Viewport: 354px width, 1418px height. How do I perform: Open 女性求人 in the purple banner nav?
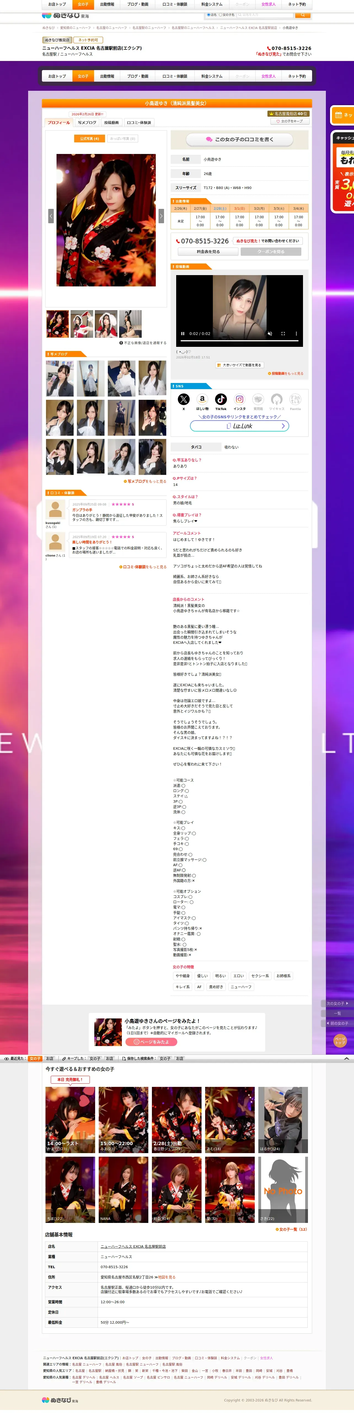[x=269, y=76]
